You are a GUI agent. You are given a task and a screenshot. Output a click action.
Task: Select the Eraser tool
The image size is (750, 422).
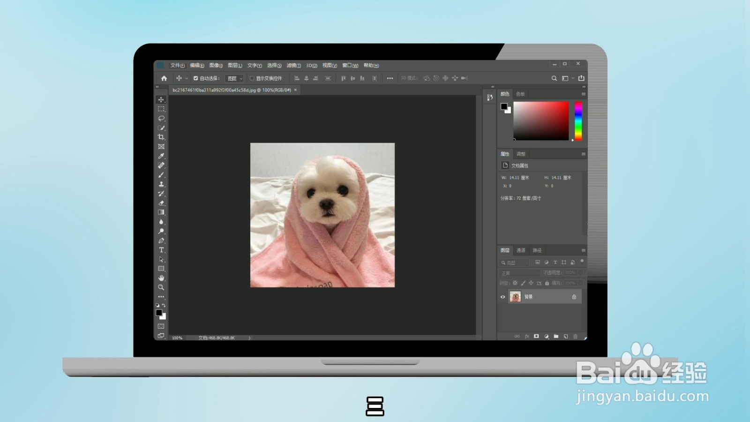point(161,203)
